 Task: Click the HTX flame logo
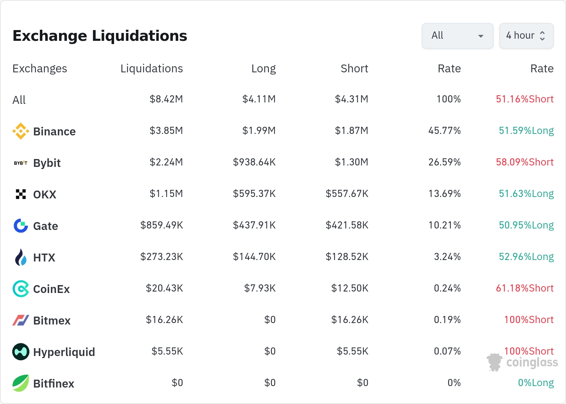pyautogui.click(x=21, y=257)
